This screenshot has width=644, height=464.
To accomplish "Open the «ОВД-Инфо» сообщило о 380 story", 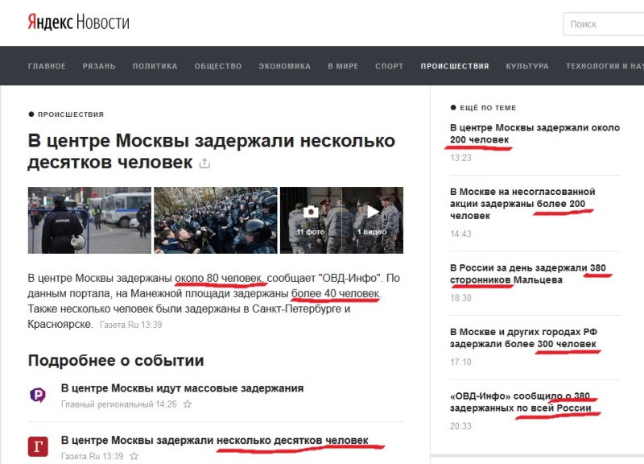I will [x=520, y=402].
